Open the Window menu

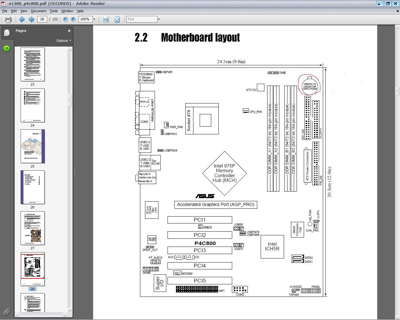67,11
